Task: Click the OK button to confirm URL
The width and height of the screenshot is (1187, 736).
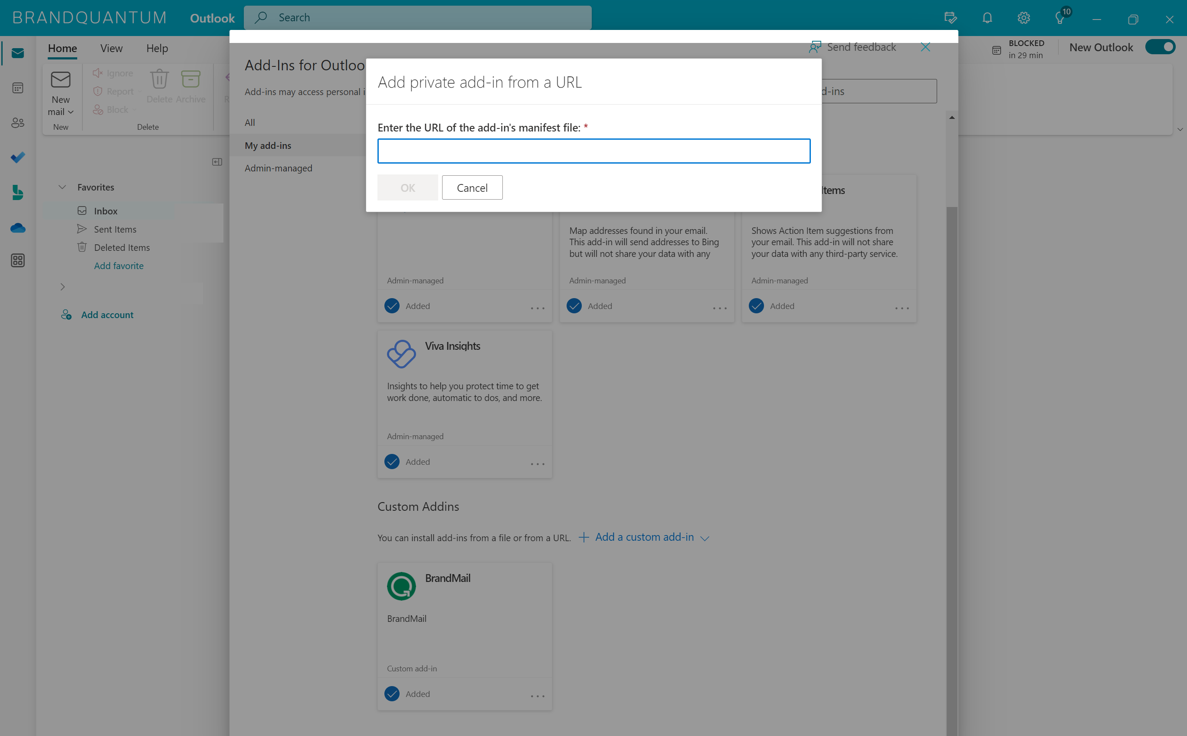Action: [x=407, y=187]
